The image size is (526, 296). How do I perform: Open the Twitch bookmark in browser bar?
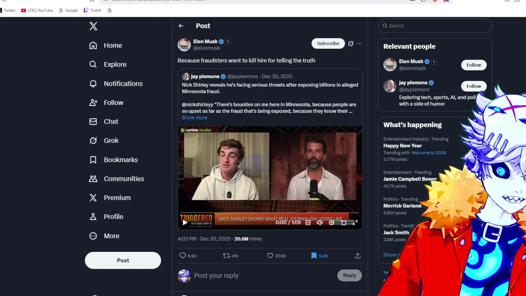(92, 10)
